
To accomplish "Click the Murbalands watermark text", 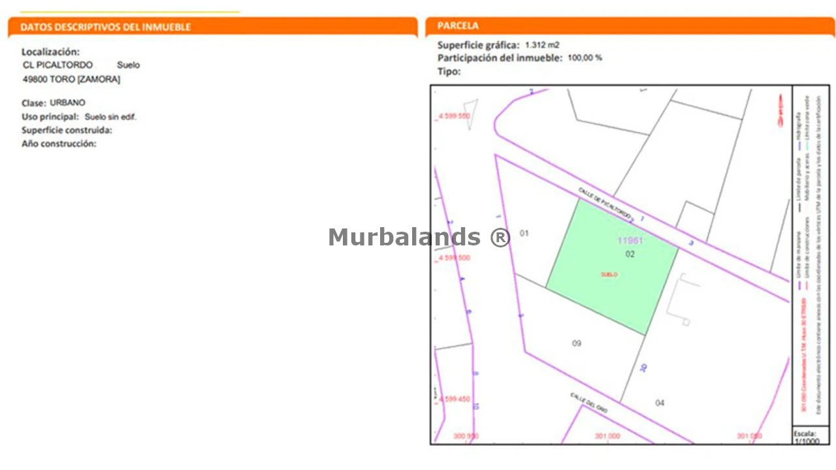I will click(x=419, y=237).
